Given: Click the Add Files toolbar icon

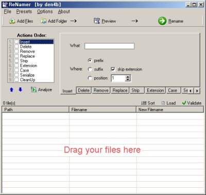Looking at the screenshot, I should pos(12,21).
